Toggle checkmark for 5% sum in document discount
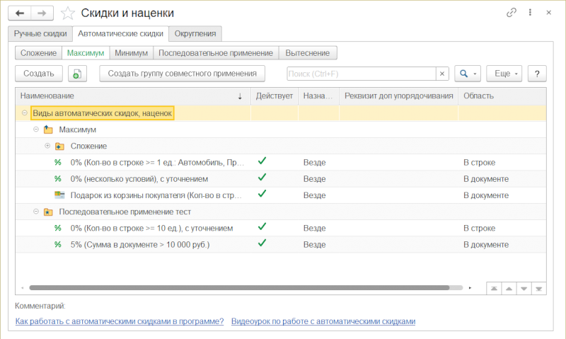Screen dimensions: 566x339 tap(262, 243)
